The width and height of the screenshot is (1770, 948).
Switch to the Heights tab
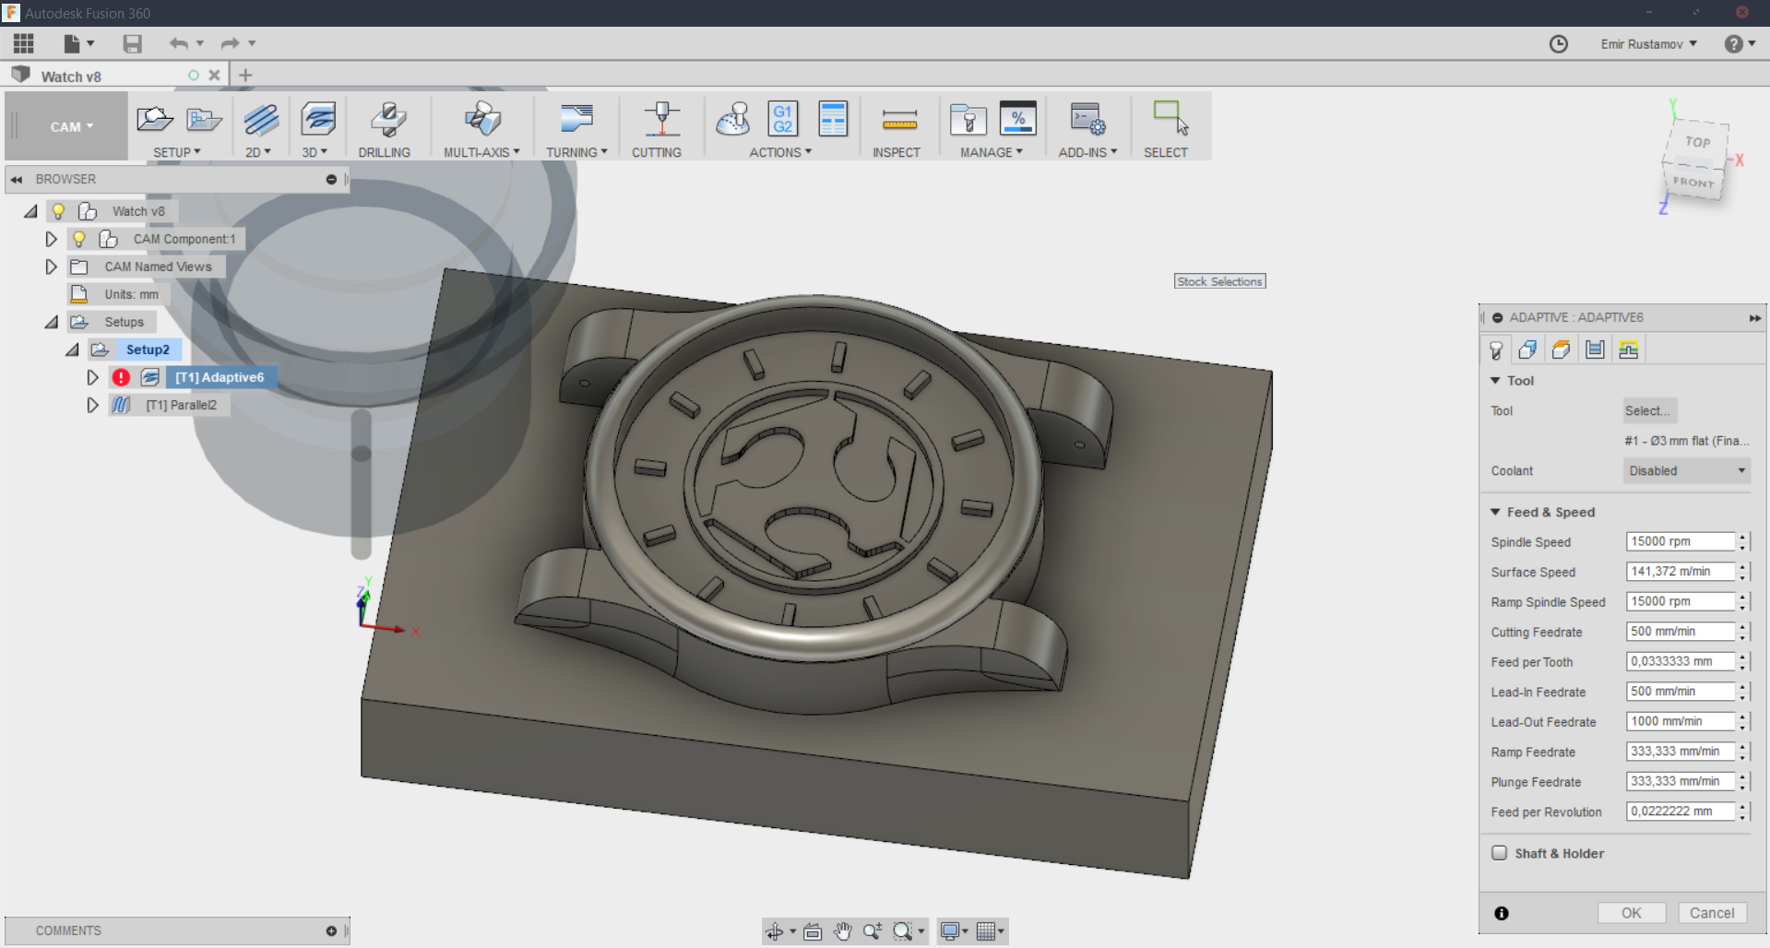[x=1561, y=350]
